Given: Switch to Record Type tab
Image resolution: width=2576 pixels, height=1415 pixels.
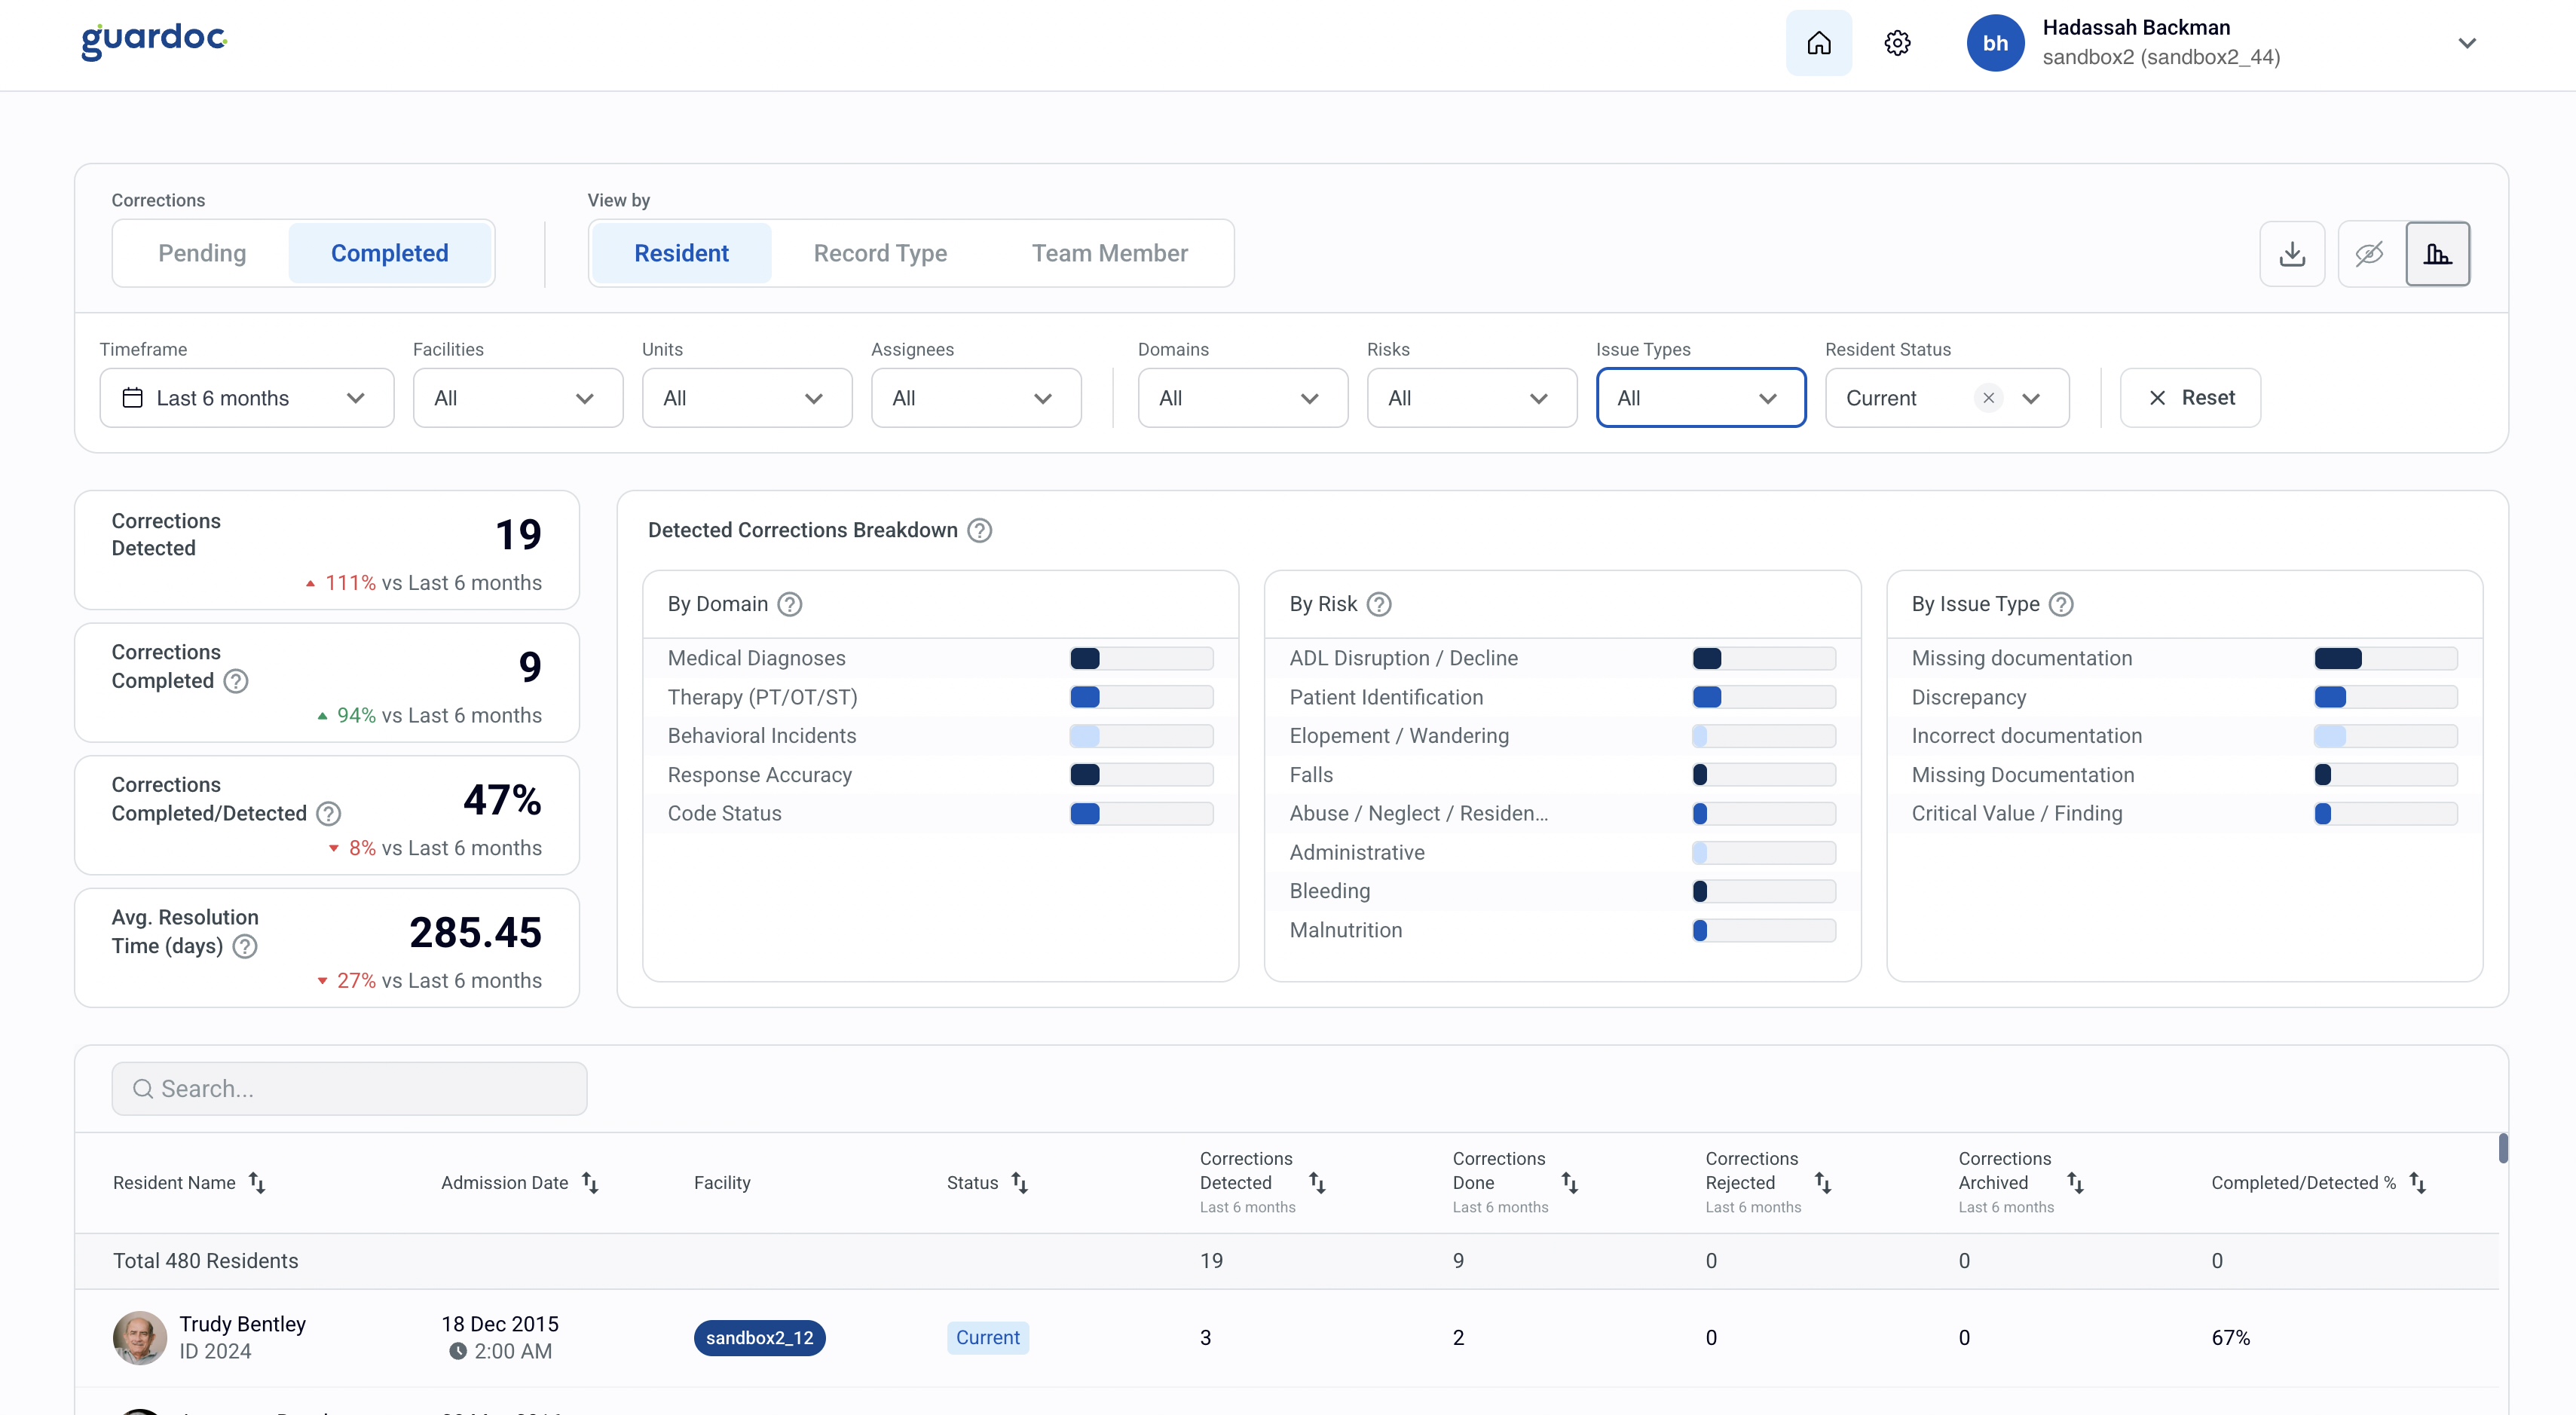Looking at the screenshot, I should (880, 253).
